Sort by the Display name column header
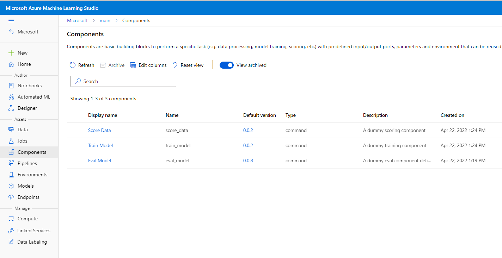The image size is (502, 258). pos(103,115)
